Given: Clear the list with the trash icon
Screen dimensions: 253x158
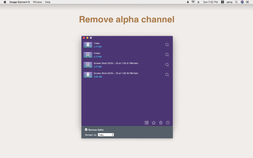Looking at the screenshot, I should tap(161, 123).
